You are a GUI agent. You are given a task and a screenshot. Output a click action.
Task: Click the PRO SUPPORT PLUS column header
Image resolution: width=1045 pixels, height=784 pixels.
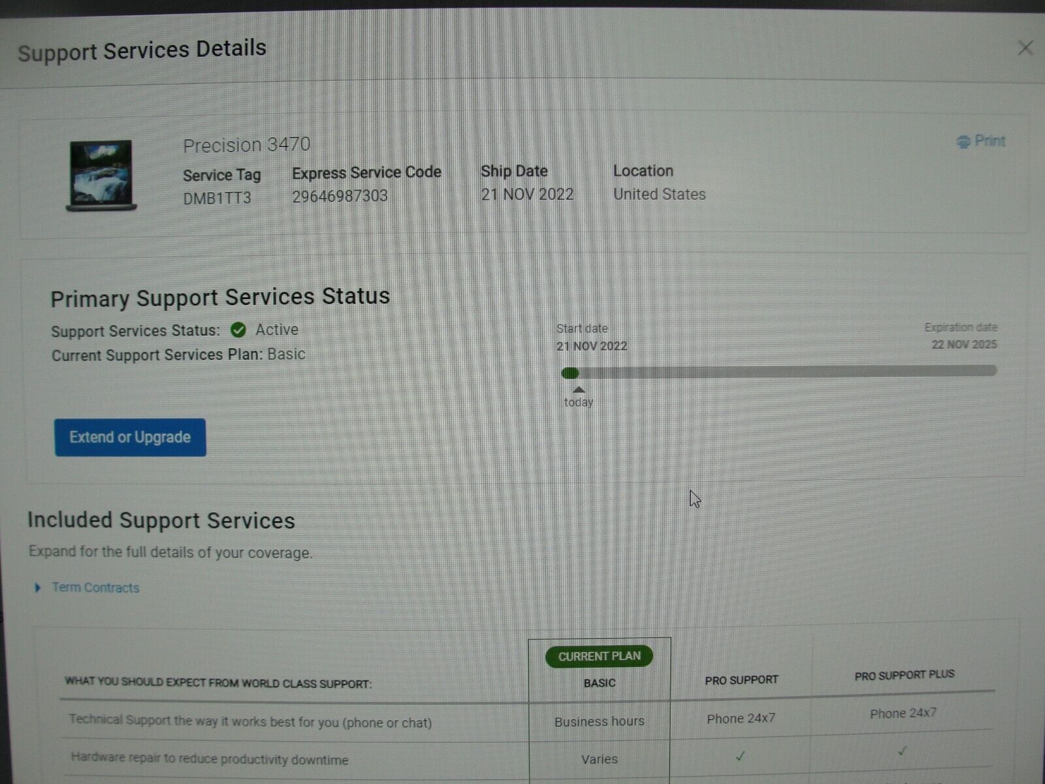coord(905,675)
